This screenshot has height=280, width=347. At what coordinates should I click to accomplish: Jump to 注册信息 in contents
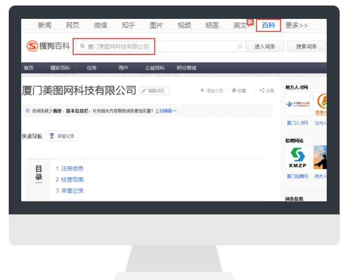[x=72, y=169]
